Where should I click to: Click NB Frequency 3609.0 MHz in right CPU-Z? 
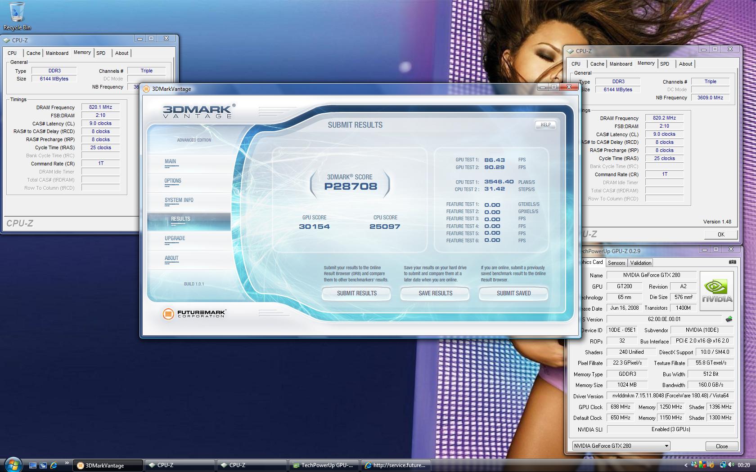(x=710, y=98)
